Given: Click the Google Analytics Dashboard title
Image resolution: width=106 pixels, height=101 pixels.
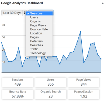Looking at the screenshot, I should coord(22,3).
